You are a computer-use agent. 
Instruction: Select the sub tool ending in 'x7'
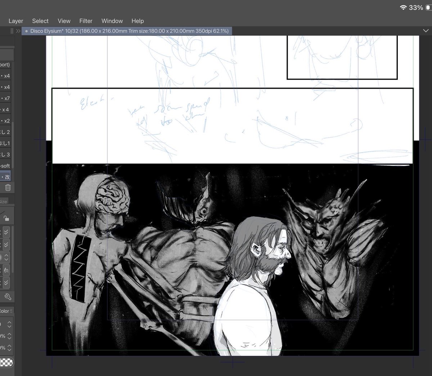point(5,98)
